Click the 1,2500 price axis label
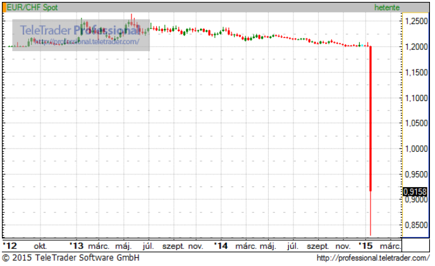The width and height of the screenshot is (435, 266). (417, 21)
